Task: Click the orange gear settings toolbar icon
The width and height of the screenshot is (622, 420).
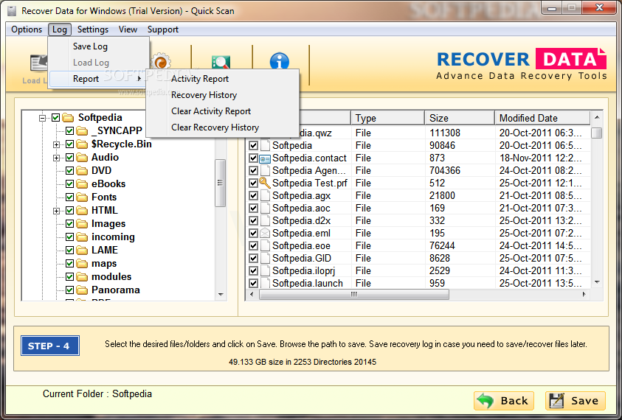Action: click(x=161, y=62)
